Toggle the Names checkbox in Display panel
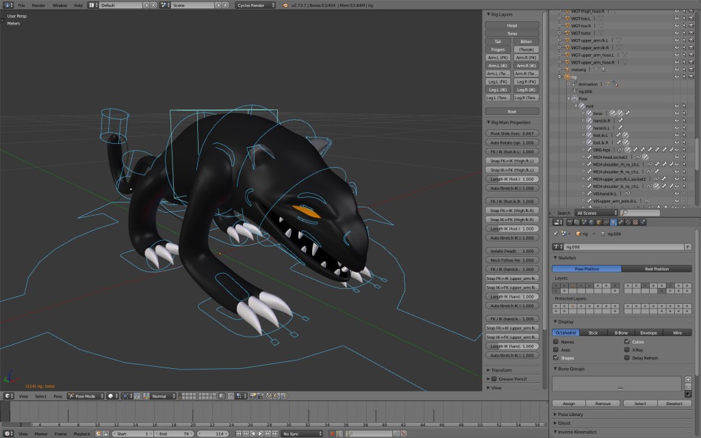 (557, 341)
